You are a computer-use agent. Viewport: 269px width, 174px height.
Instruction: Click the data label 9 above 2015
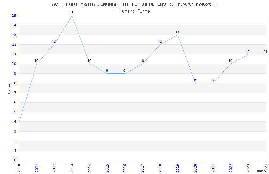coord(107,71)
